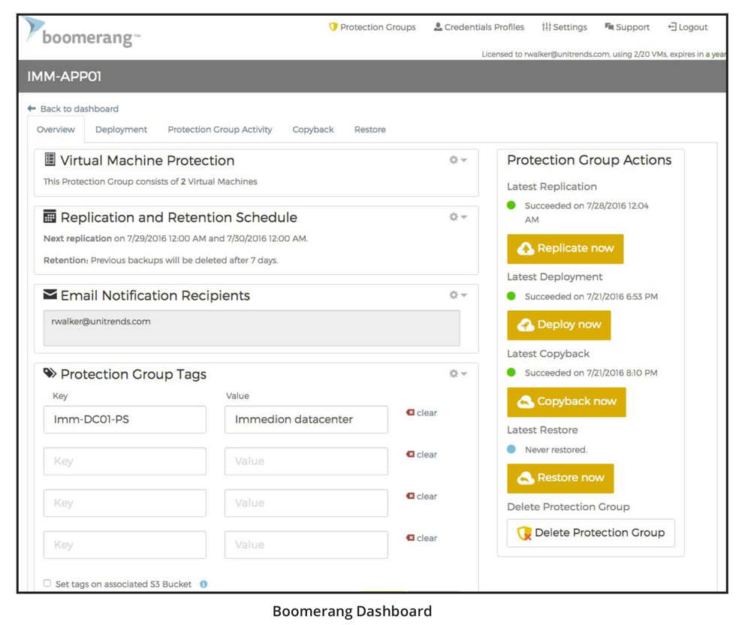This screenshot has width=751, height=625.
Task: Click the envelope icon for Email Notifications
Action: (x=50, y=295)
